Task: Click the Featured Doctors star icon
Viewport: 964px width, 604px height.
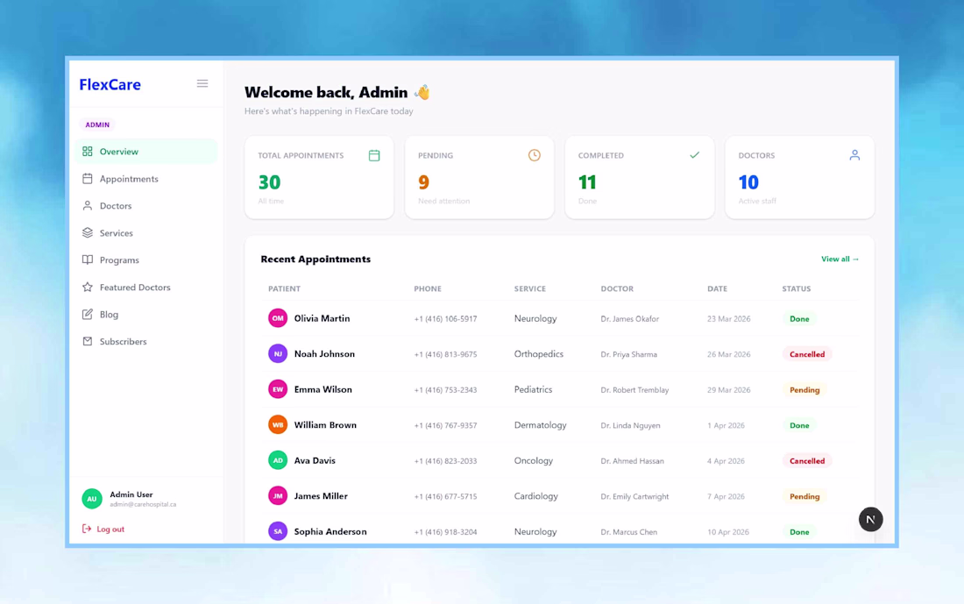Action: (88, 287)
